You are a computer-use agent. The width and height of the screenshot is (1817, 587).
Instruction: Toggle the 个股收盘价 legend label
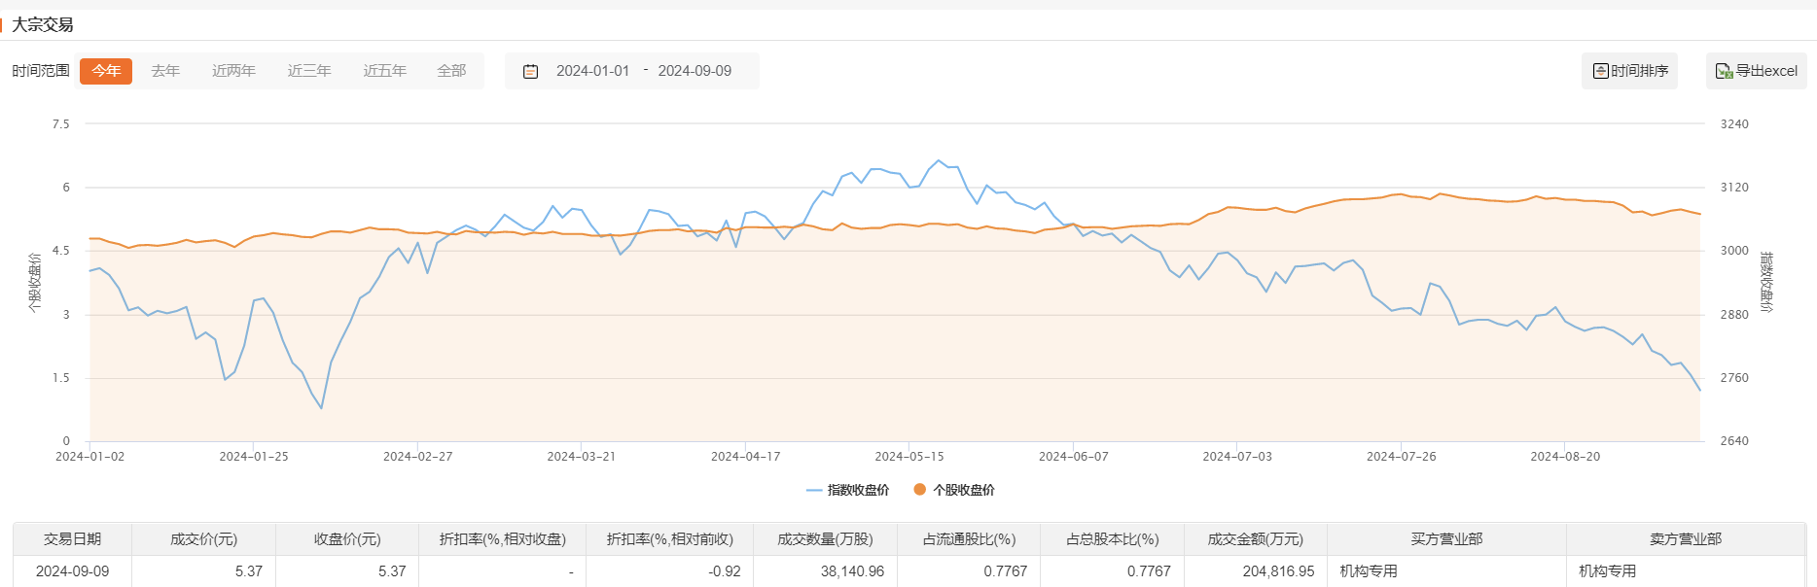tap(963, 490)
